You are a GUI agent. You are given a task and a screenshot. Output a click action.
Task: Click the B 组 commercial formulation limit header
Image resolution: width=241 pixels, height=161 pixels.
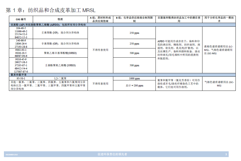coord(134,19)
